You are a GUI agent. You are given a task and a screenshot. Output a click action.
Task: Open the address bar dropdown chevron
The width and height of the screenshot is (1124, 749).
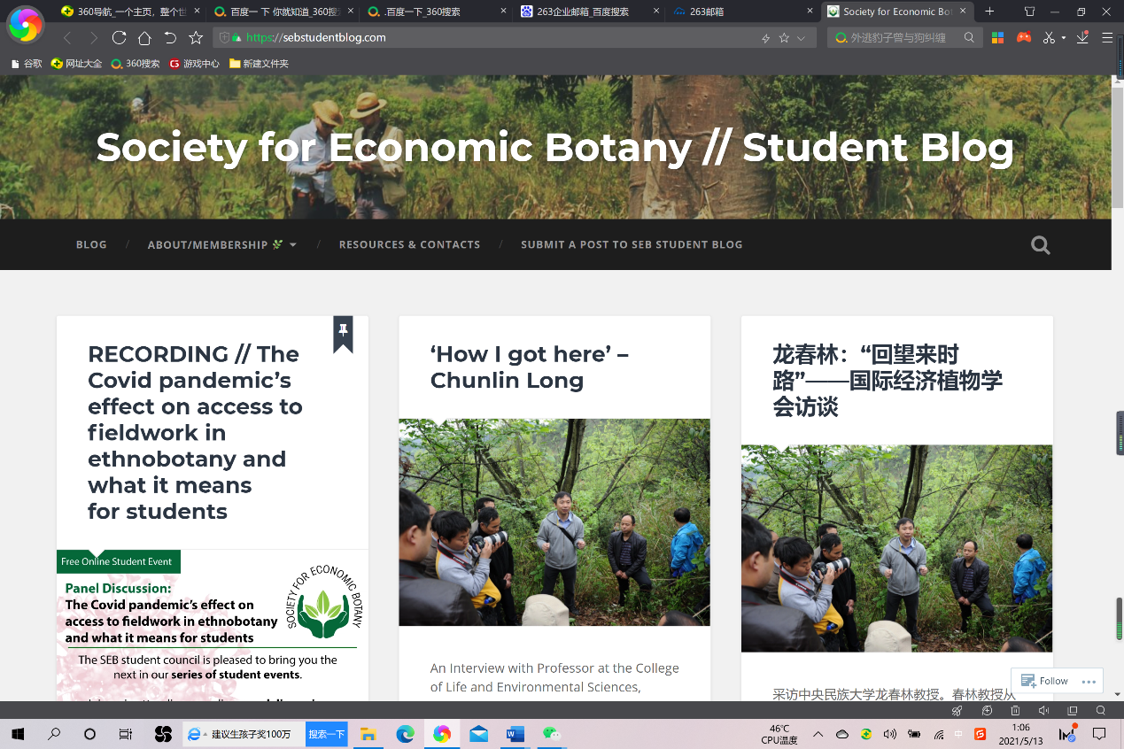tap(802, 38)
